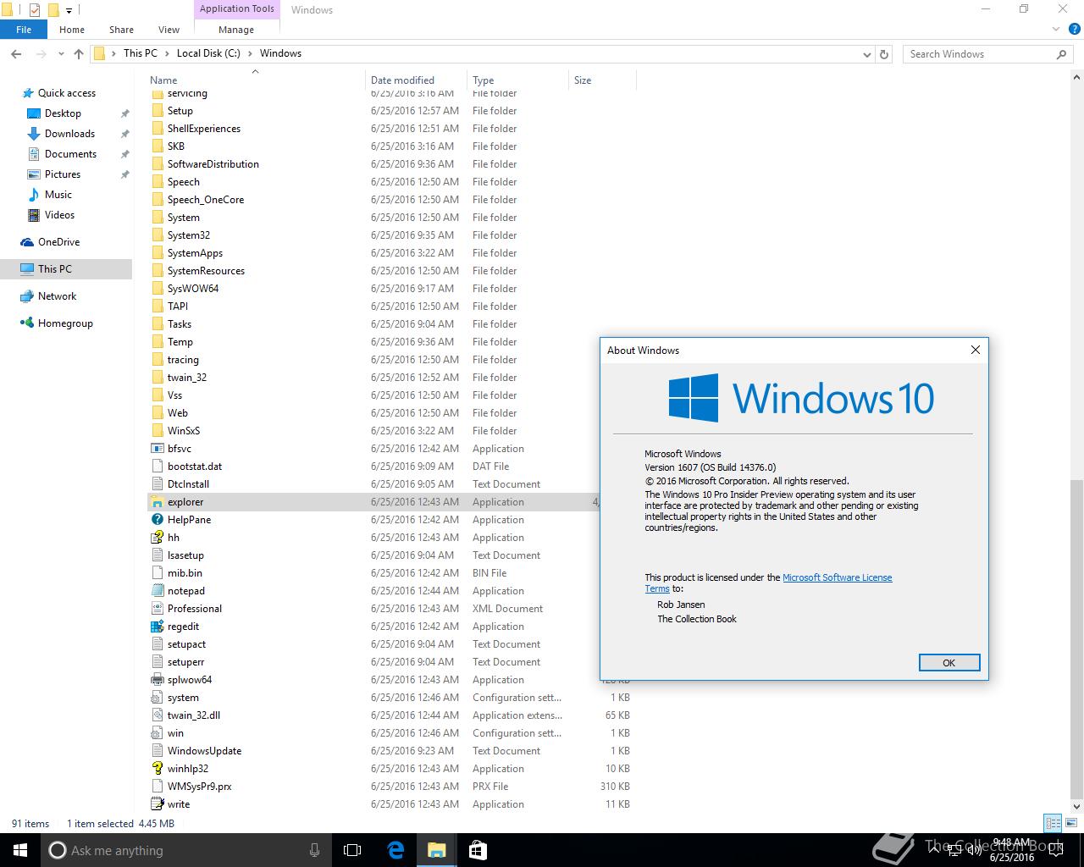
Task: Open the System32 folder icon
Action: 157,235
